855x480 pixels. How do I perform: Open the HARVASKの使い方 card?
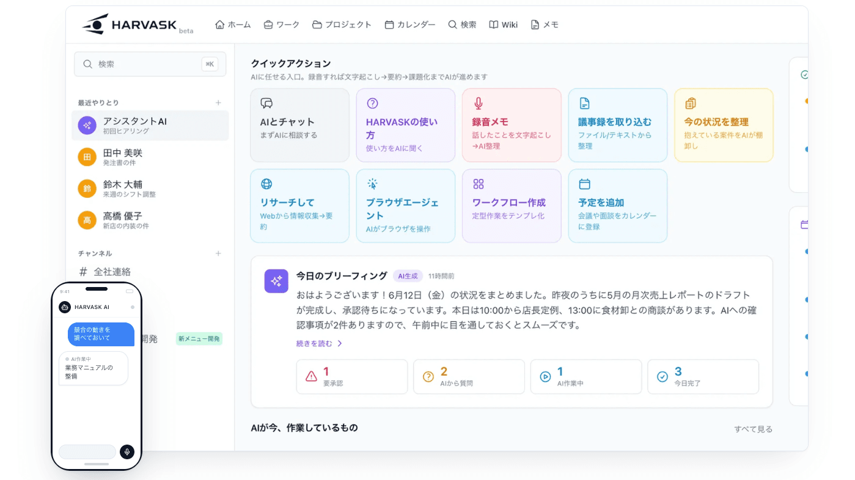coord(406,125)
